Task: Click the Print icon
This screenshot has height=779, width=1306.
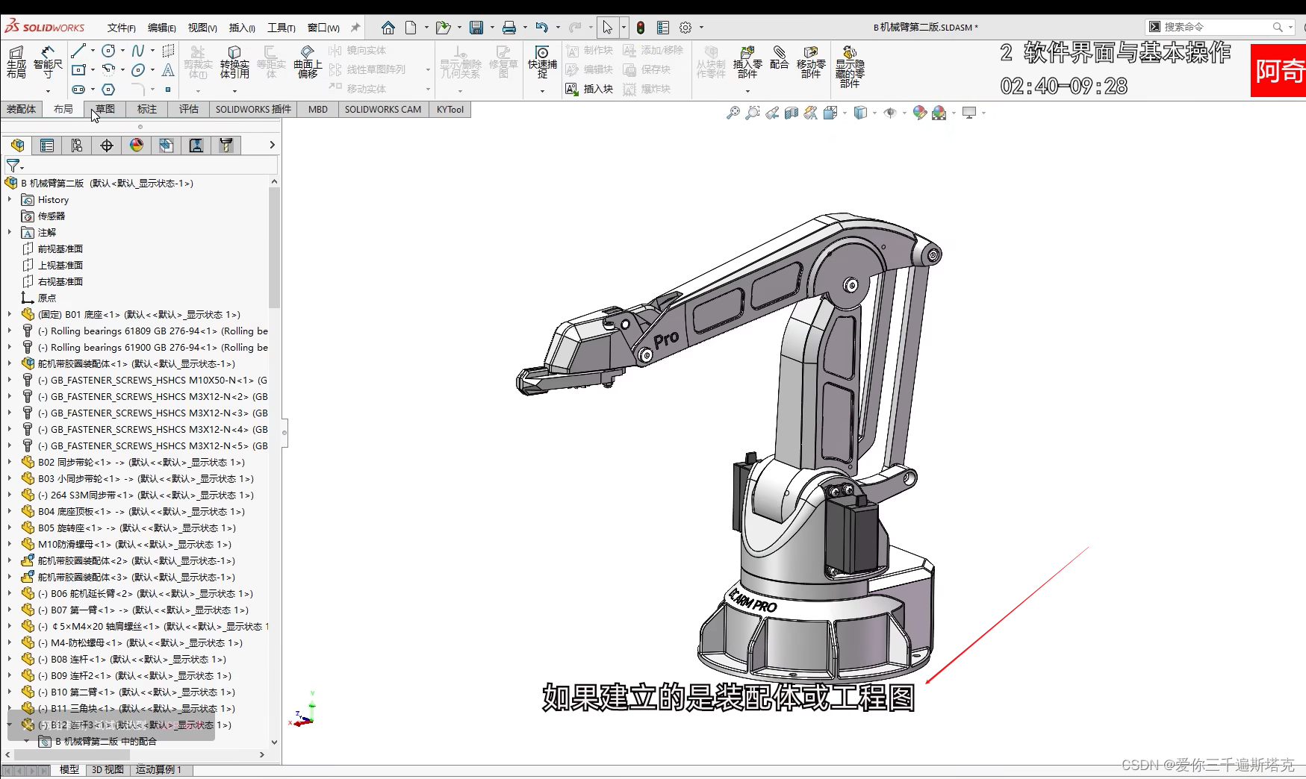Action: (509, 28)
